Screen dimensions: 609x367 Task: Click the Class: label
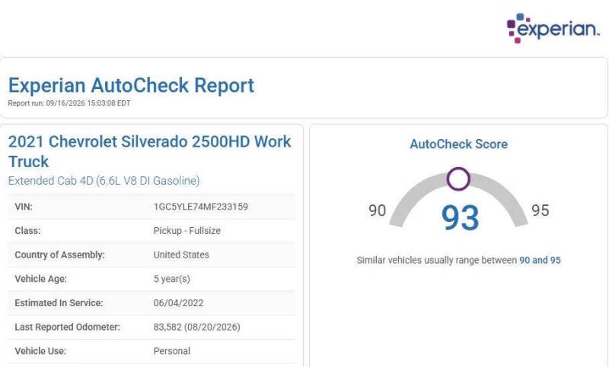coord(27,230)
